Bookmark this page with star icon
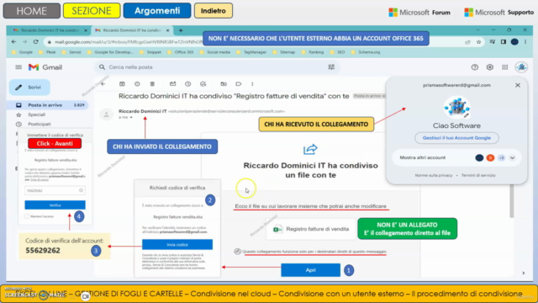The image size is (538, 303). click(x=478, y=42)
